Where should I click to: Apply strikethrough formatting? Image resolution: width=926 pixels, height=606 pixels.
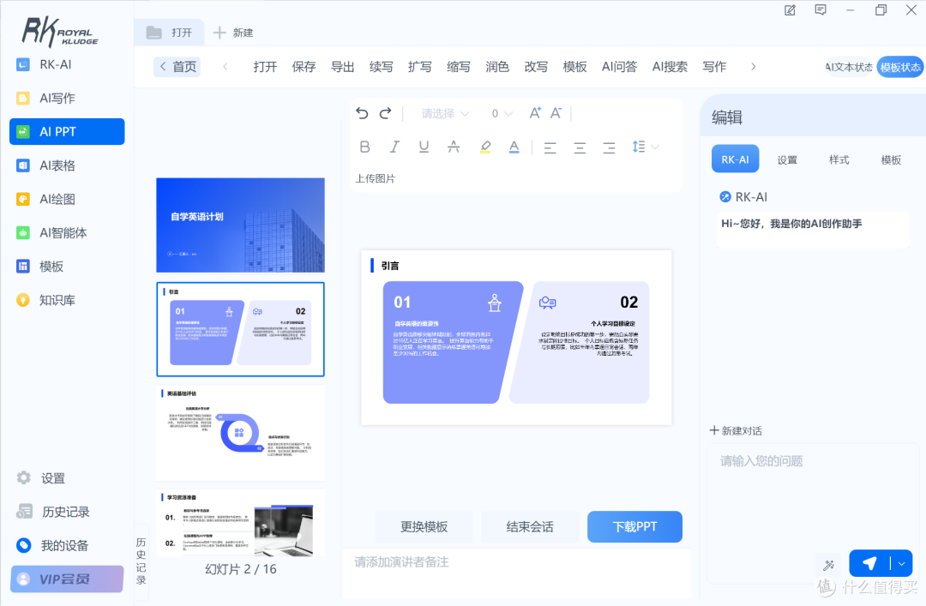[454, 147]
